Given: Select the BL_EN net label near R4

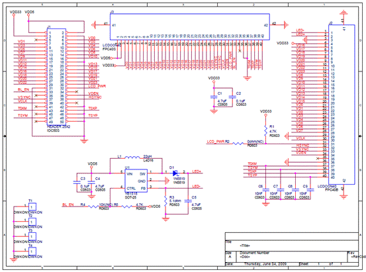Looking at the screenshot, I should [x=68, y=204].
